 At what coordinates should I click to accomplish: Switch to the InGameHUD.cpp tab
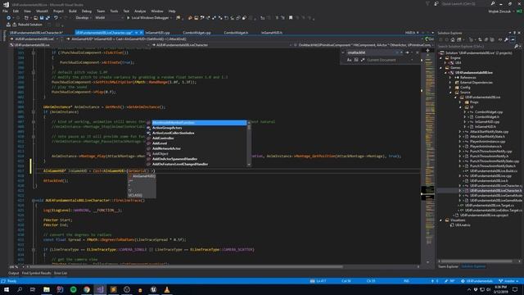coord(157,33)
